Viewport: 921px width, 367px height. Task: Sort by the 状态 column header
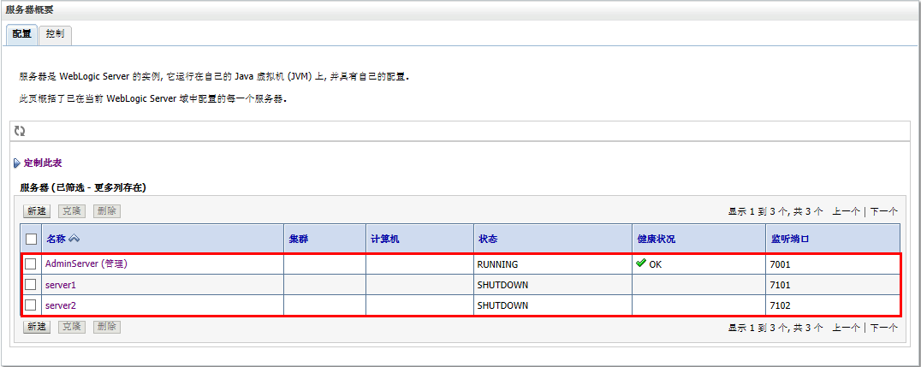point(489,239)
